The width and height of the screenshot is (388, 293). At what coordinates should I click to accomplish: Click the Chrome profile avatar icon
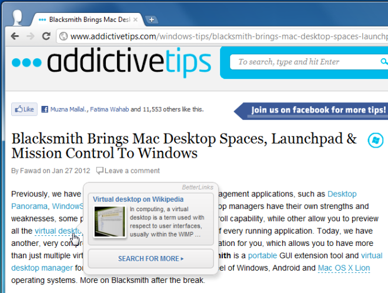pos(17,17)
